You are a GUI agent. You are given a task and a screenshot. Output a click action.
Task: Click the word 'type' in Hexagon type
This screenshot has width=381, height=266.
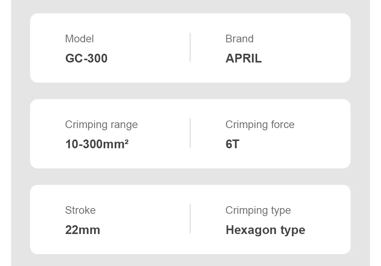click(x=293, y=231)
